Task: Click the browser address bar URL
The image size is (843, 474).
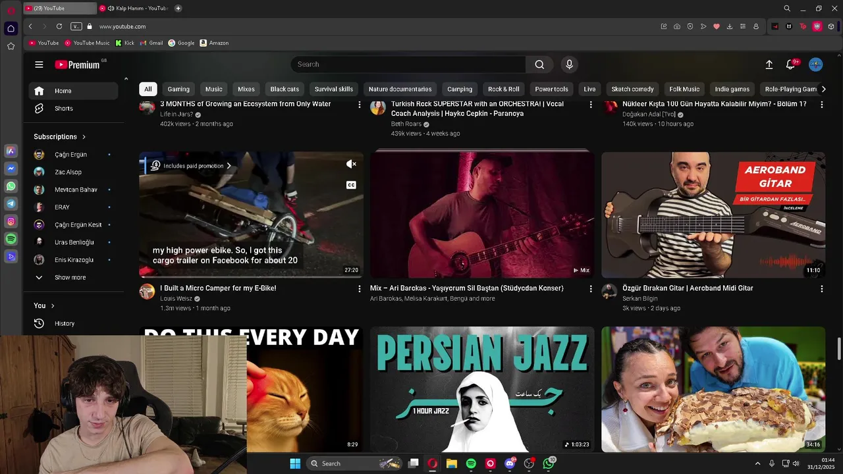Action: click(x=122, y=26)
